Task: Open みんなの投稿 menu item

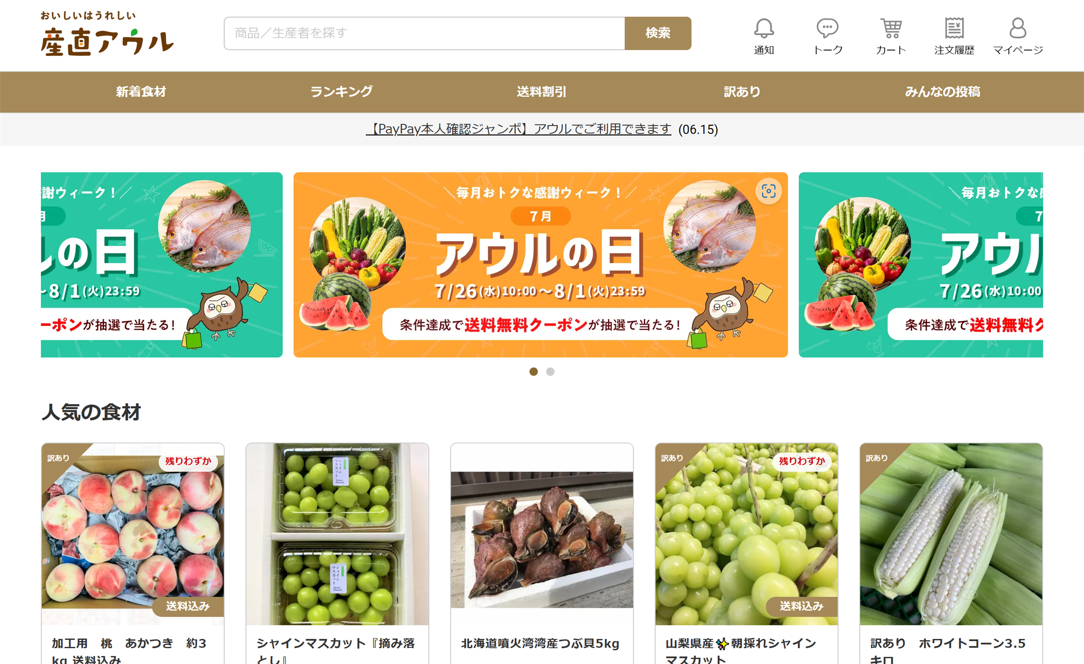Action: (943, 92)
